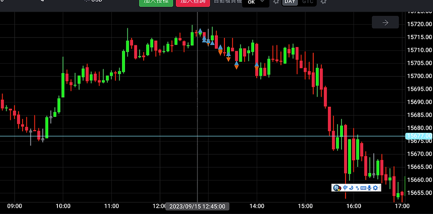Image resolution: width=433 pixels, height=214 pixels.
Task: Click the blue trade marker at the 14:00 candle
Action: pyautogui.click(x=257, y=64)
